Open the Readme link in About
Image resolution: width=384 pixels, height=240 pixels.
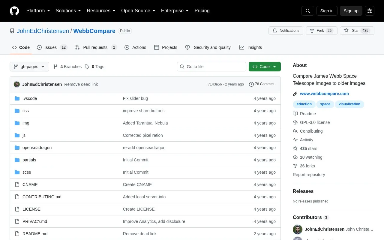point(304,114)
